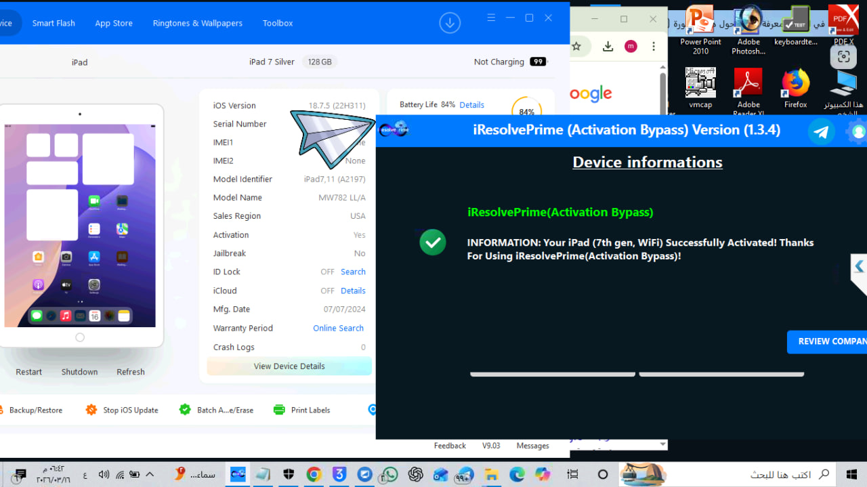
Task: Open File Explorer from taskbar
Action: point(491,474)
